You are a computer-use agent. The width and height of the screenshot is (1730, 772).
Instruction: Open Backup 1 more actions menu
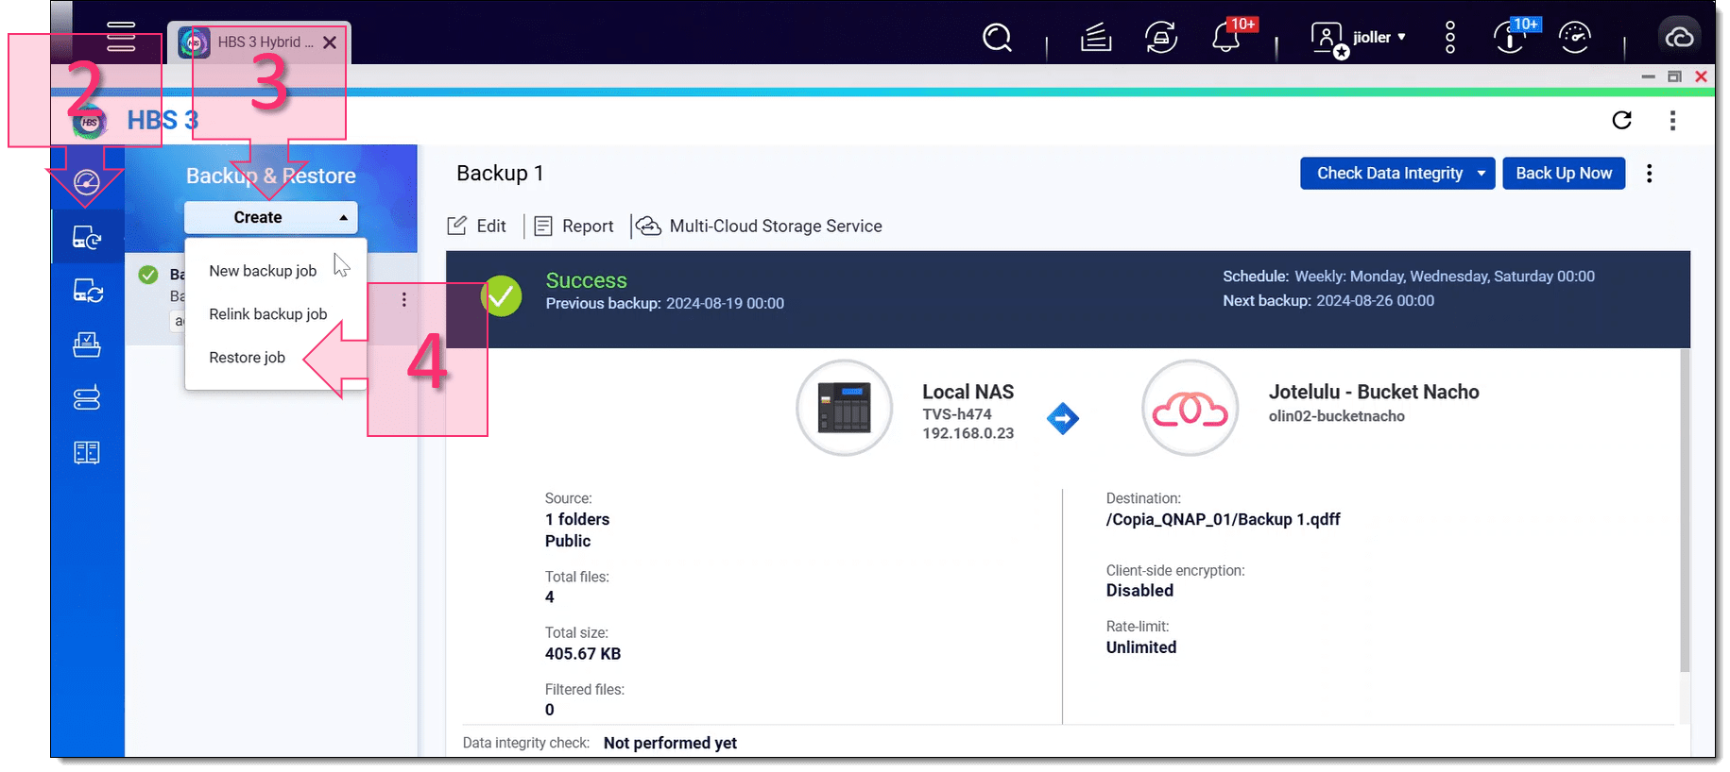1650,174
